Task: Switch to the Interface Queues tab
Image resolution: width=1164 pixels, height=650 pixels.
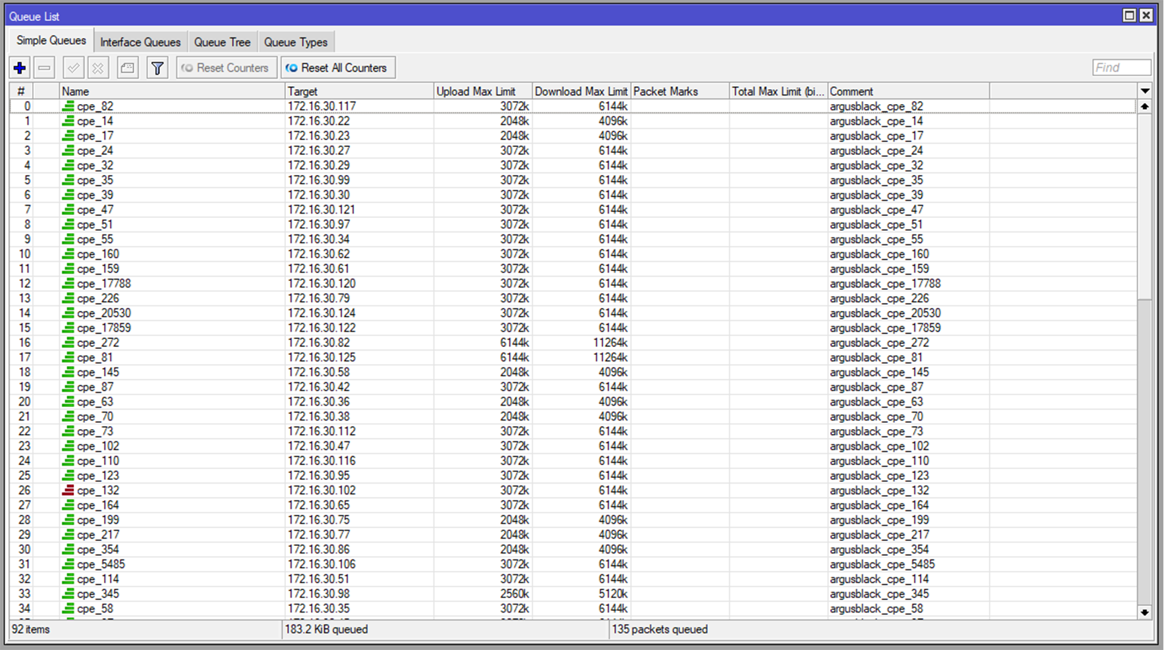Action: 140,42
